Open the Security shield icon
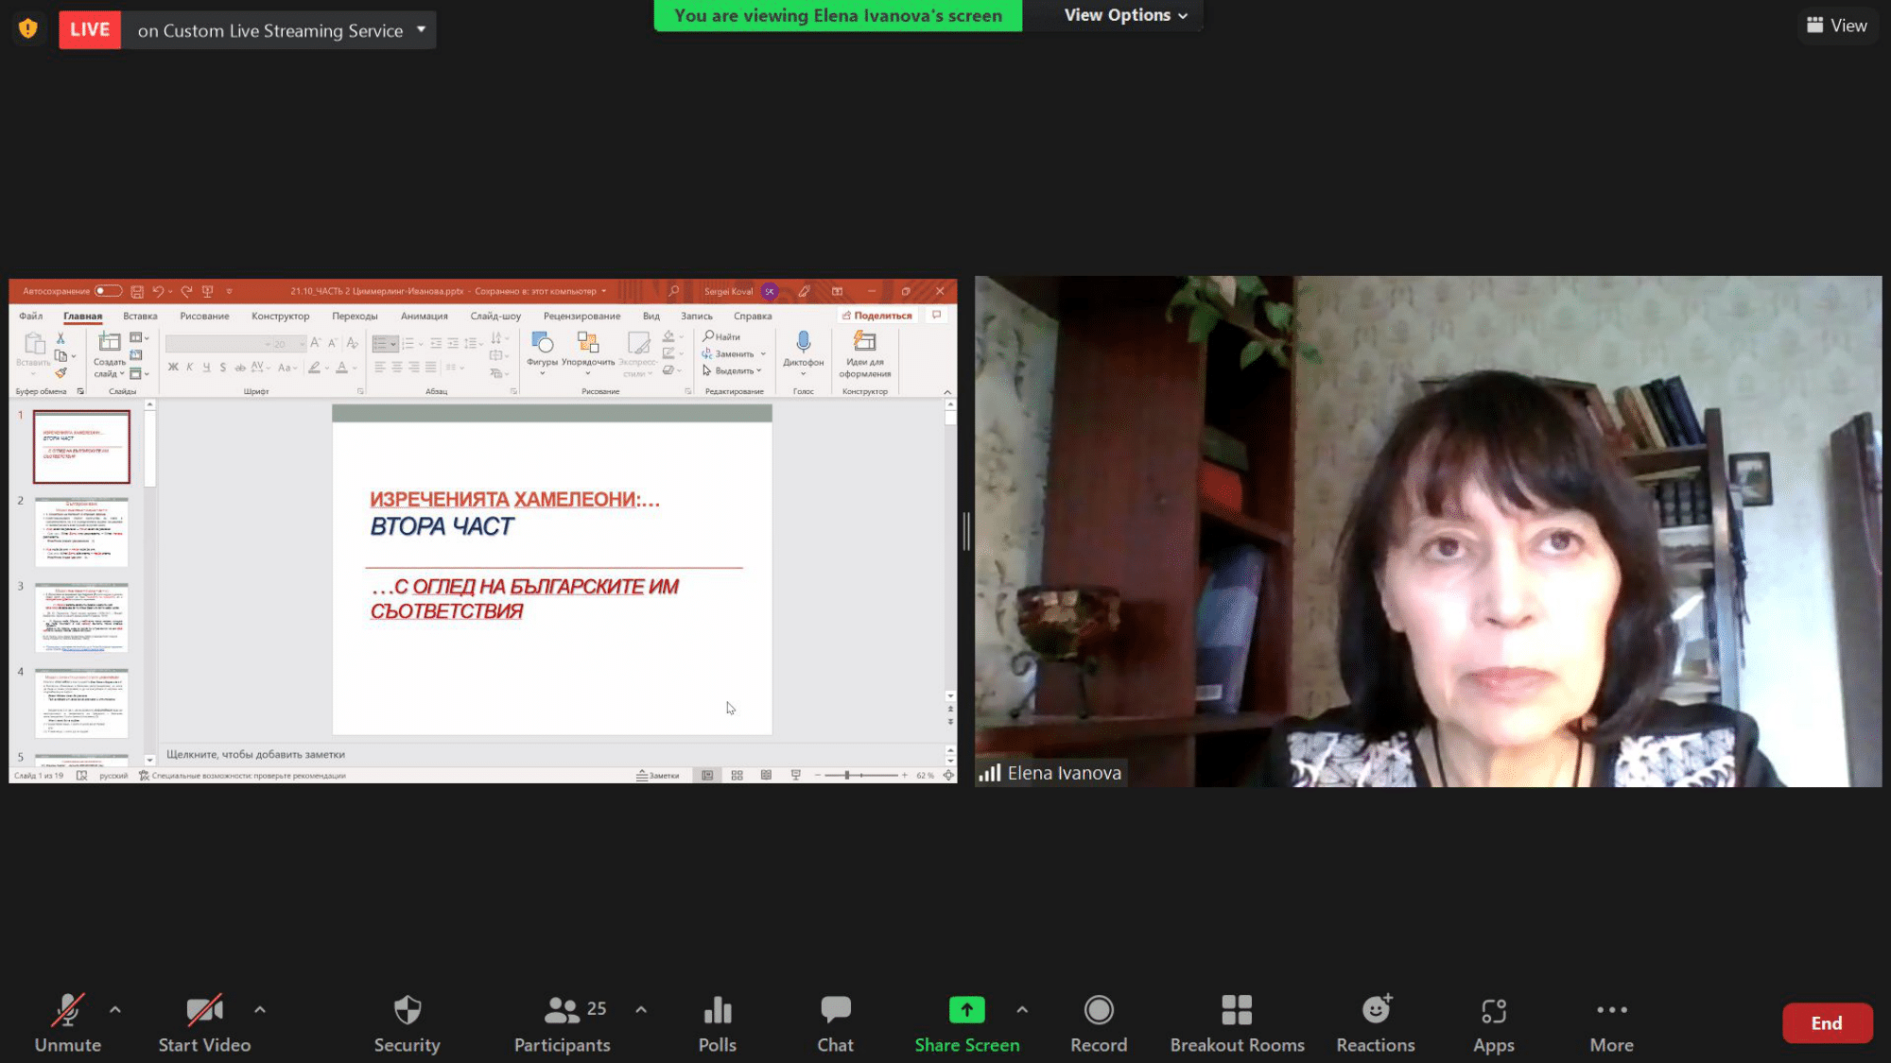1891x1063 pixels. [x=407, y=1011]
